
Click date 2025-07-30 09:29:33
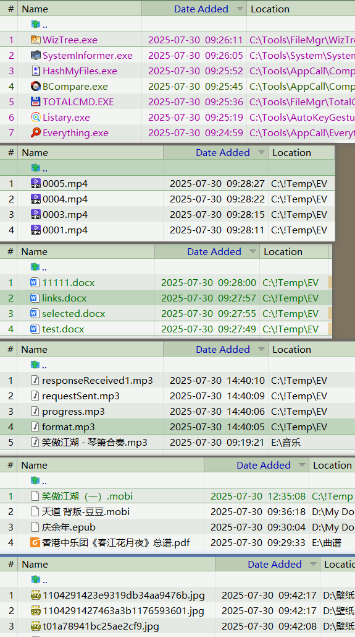click(258, 542)
